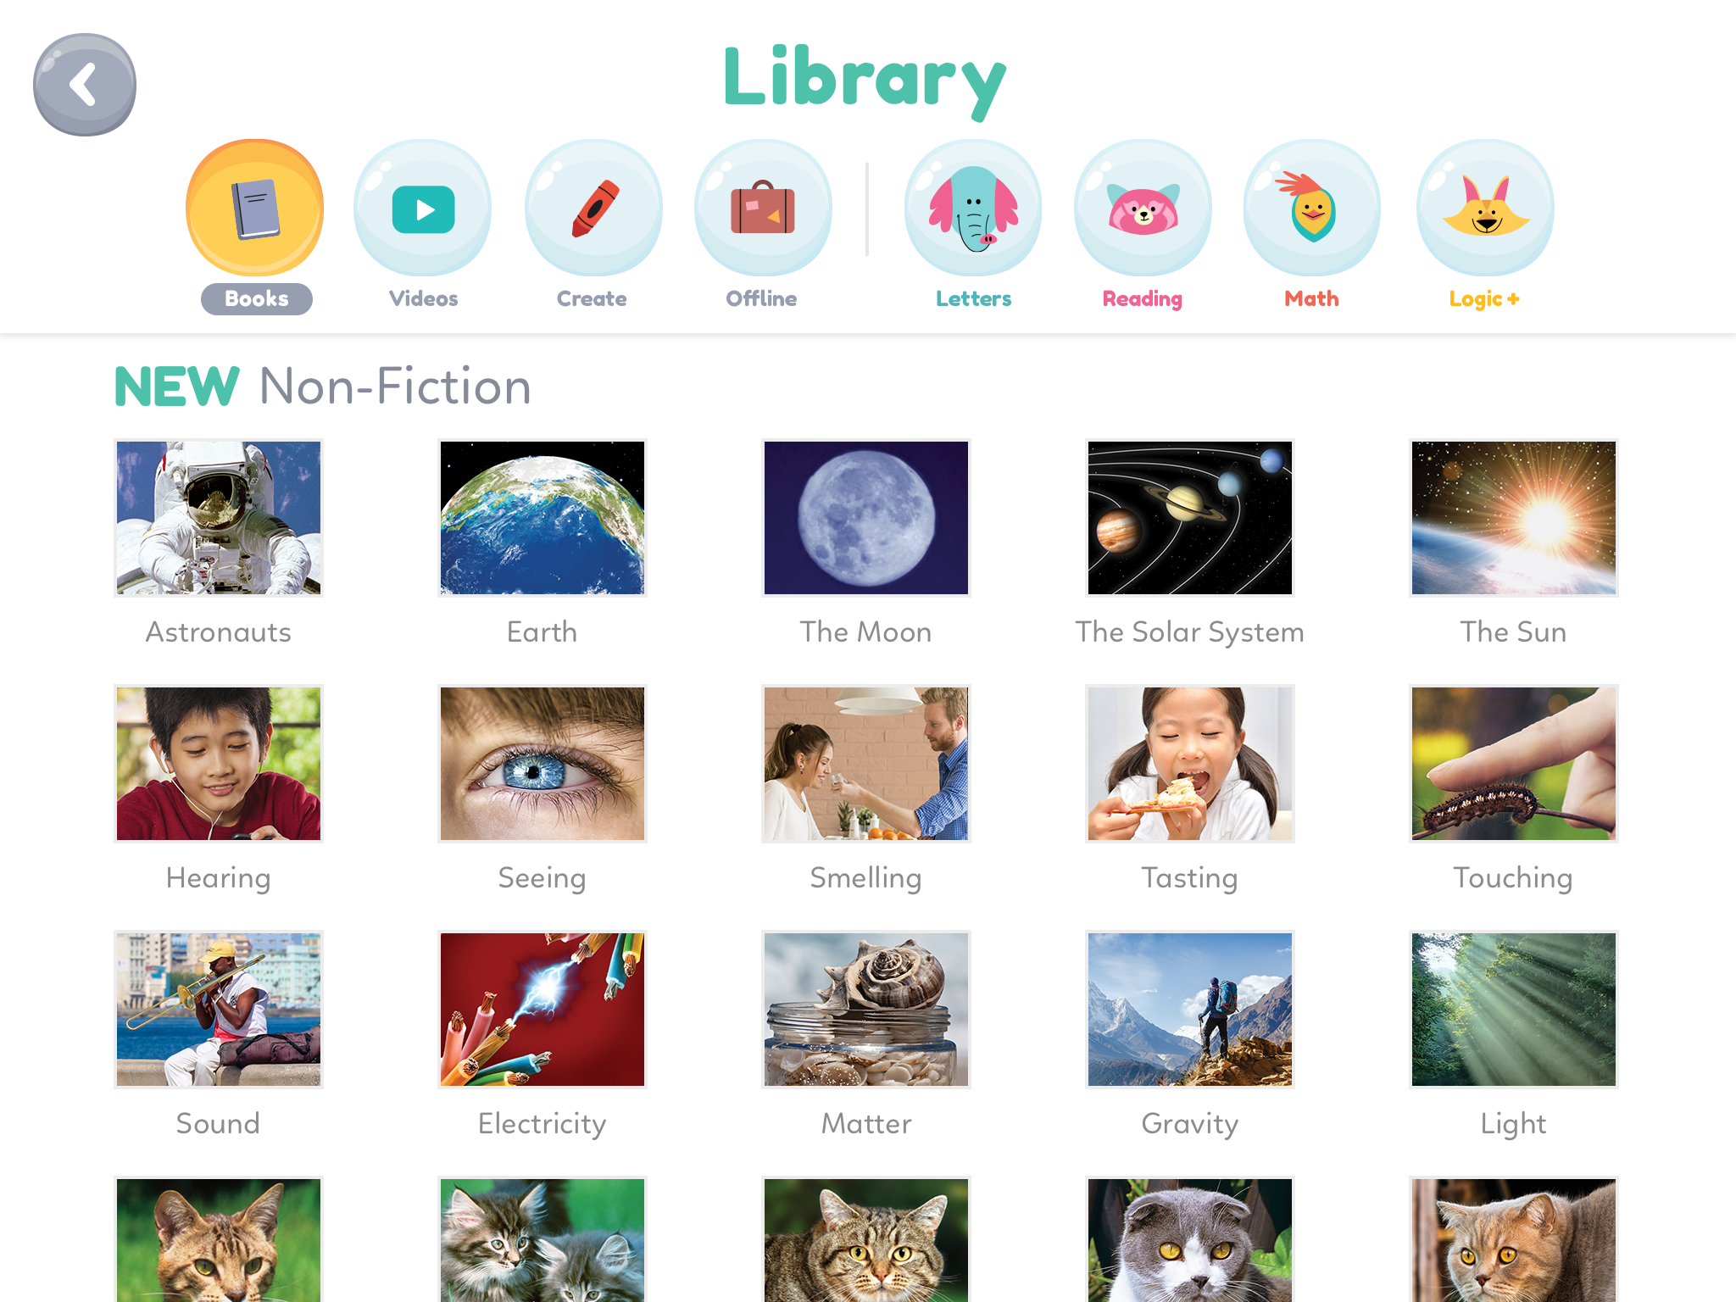Click the Seeing book title

(x=542, y=878)
